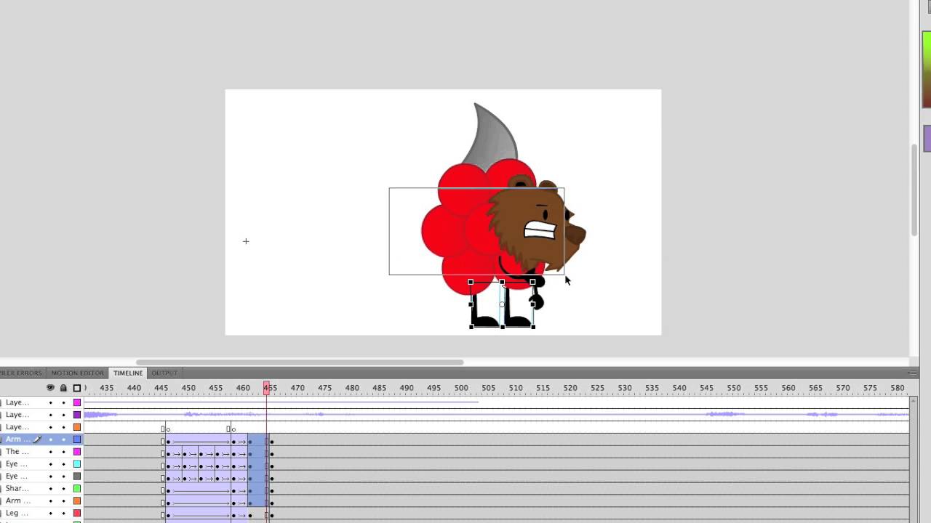Hide the cyan Eye layer

coord(50,464)
